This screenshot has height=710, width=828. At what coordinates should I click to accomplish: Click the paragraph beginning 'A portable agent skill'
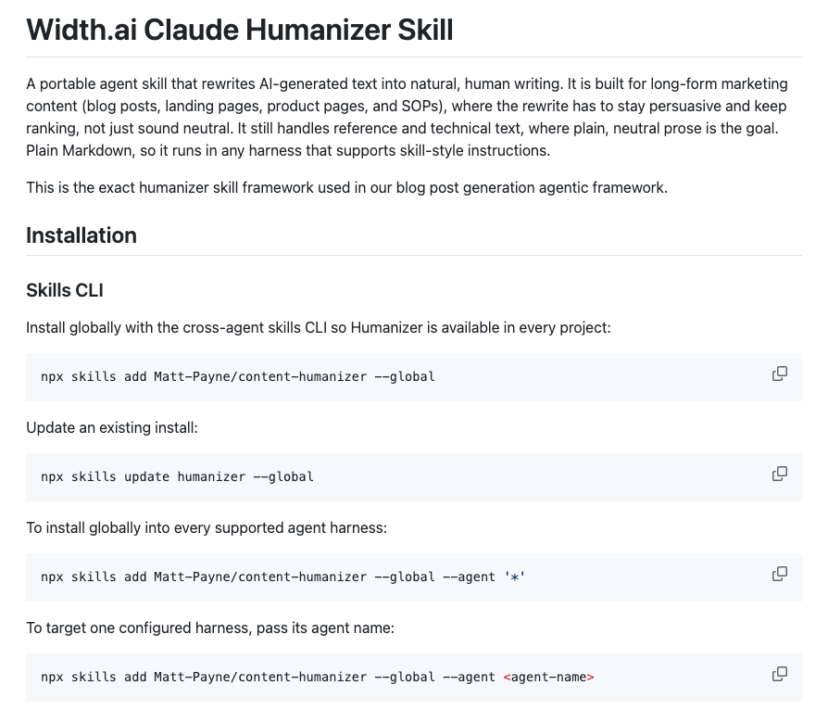(x=408, y=118)
